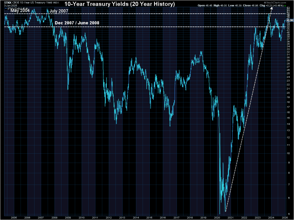The height and width of the screenshot is (220, 294).
Task: Click the 2017 label on the x-axis
Action: click(x=176, y=218)
